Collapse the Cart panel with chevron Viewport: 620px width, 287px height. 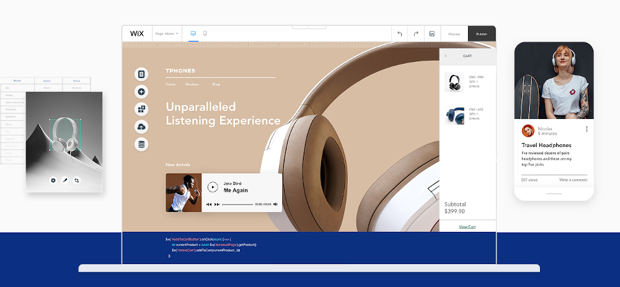(445, 56)
